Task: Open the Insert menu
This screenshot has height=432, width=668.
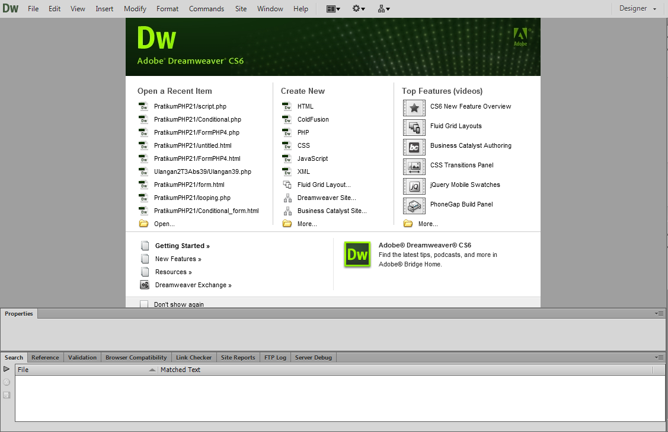Action: tap(104, 8)
